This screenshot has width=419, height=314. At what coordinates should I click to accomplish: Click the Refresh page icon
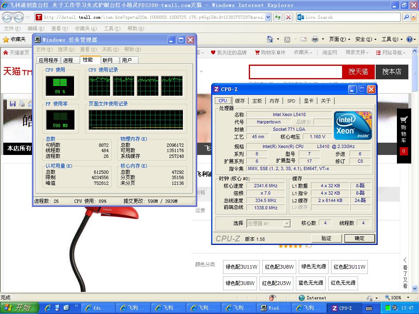tap(278, 17)
